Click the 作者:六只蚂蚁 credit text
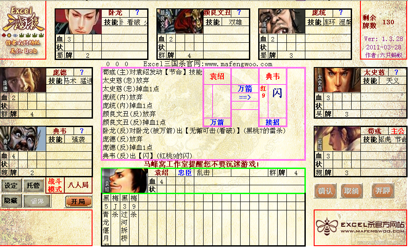 tap(384, 55)
